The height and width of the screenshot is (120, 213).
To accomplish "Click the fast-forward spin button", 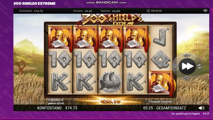I will pos(187,66).
